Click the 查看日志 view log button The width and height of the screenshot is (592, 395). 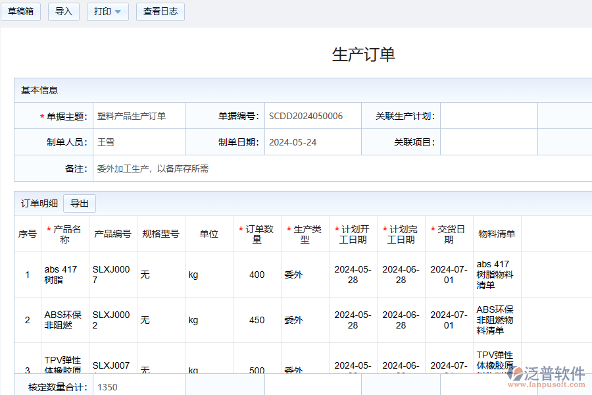(x=160, y=12)
